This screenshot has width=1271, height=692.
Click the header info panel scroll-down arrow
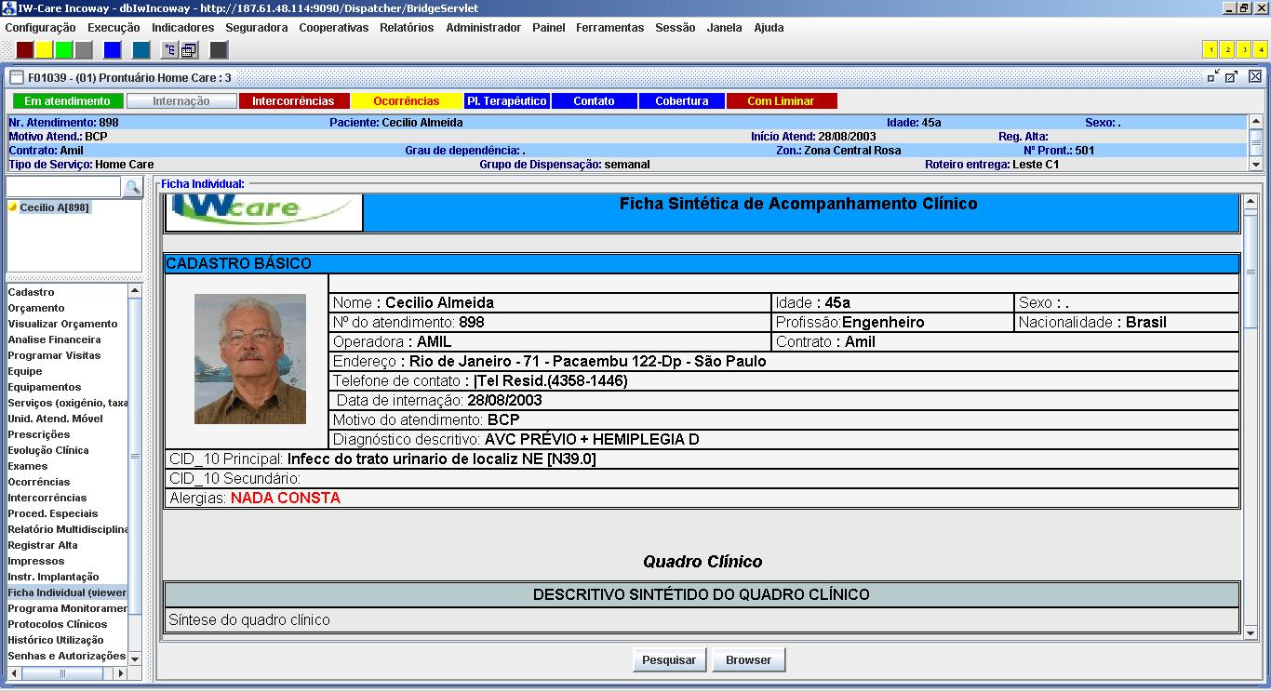tap(1256, 165)
